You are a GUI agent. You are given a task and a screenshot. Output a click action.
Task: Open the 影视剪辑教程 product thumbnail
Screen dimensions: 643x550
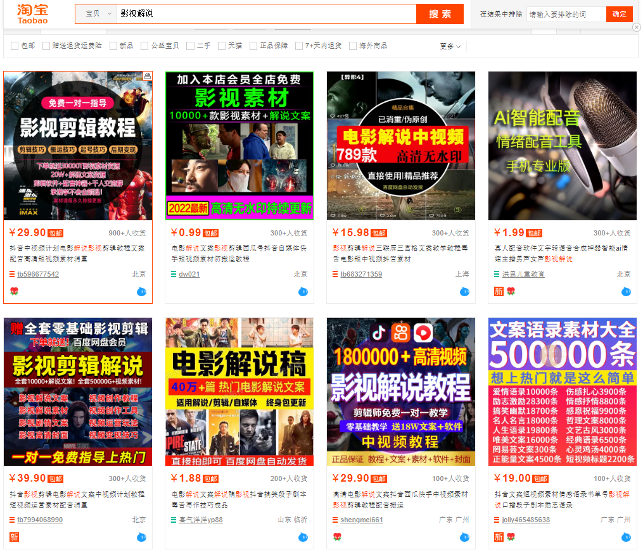[78, 146]
